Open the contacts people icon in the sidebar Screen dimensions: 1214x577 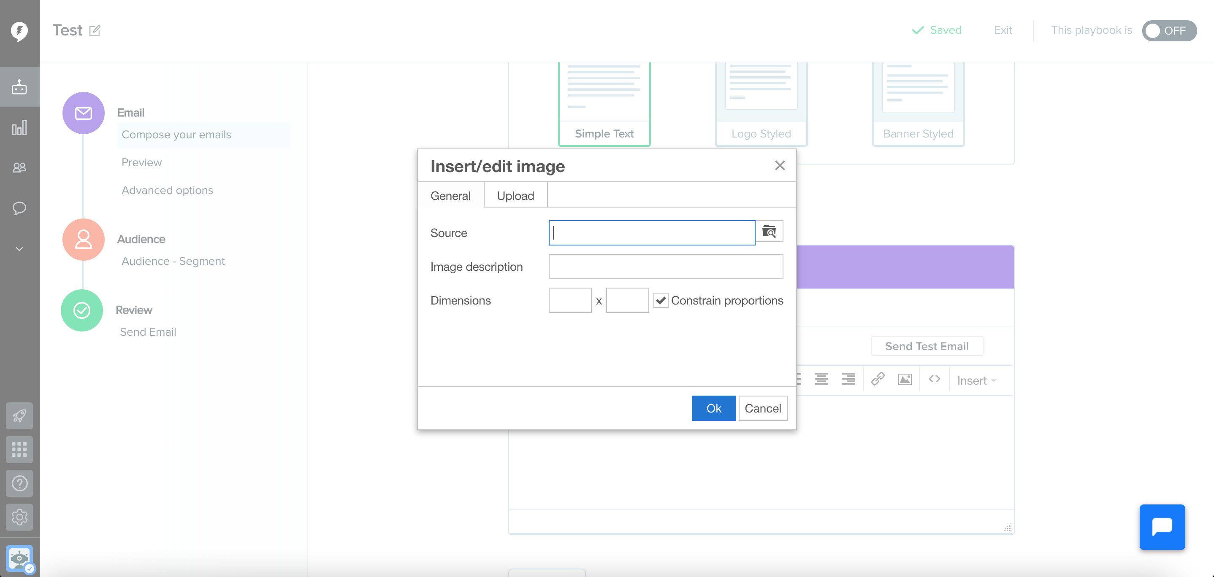19,168
